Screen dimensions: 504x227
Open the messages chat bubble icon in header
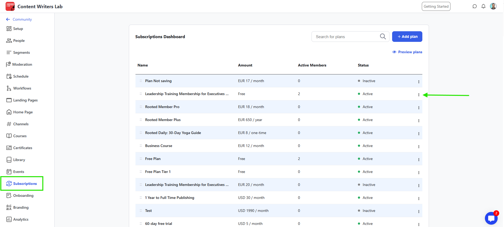tap(475, 6)
